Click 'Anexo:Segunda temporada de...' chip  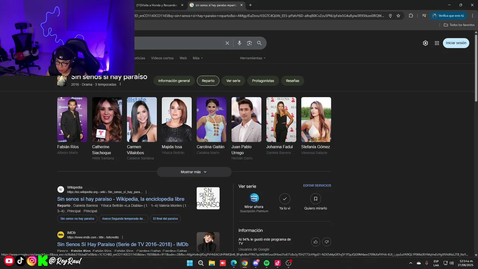point(123,219)
